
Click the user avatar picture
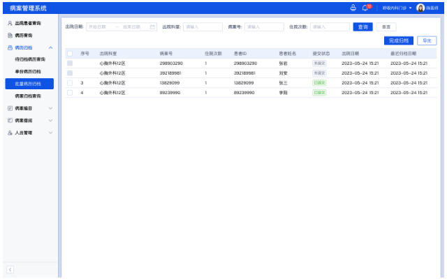click(x=420, y=8)
